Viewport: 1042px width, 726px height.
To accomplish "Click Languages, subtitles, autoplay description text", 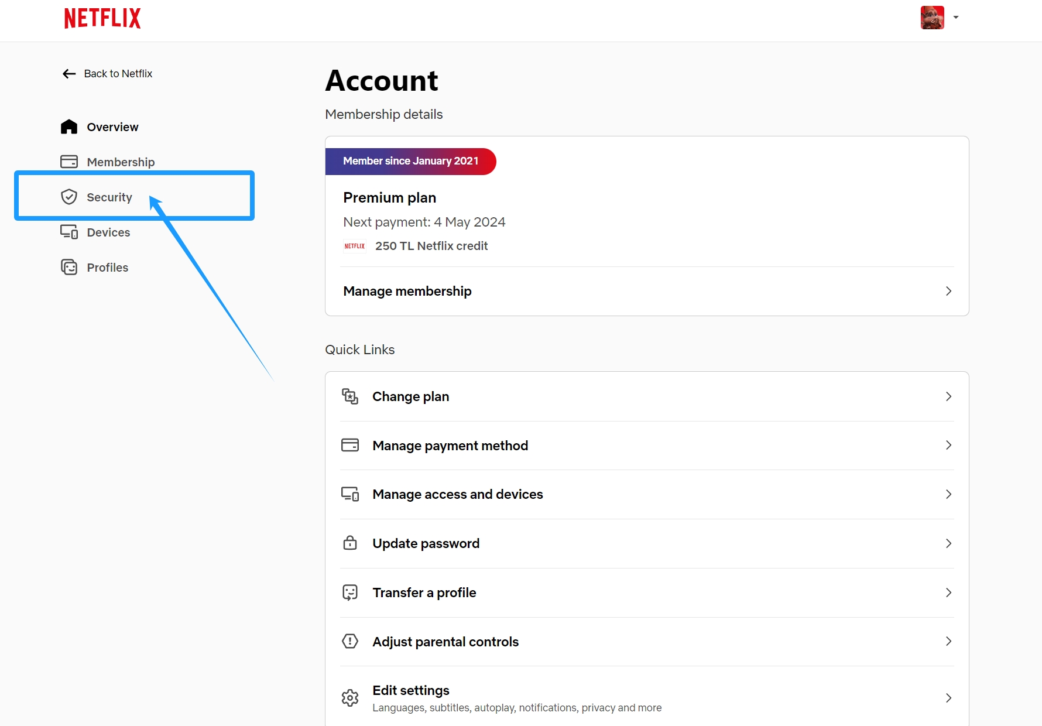I will [x=517, y=708].
